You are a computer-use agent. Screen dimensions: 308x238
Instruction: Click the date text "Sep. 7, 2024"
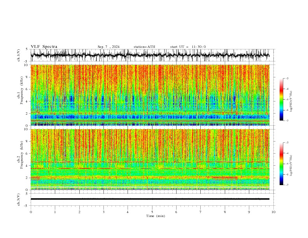(x=108, y=47)
